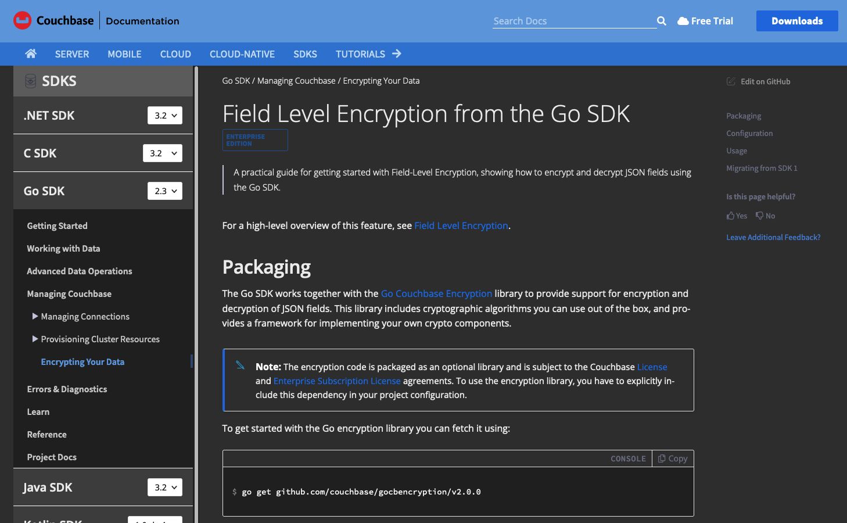Select Working with Data in sidebar
Screen dimensions: 847x523
click(x=63, y=248)
